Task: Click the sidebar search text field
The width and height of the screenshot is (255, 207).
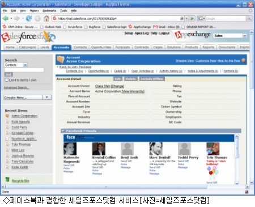Action: 24,70
